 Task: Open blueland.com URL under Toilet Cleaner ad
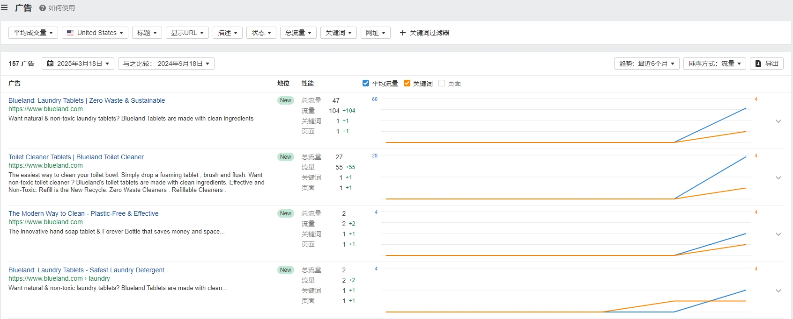pos(45,165)
